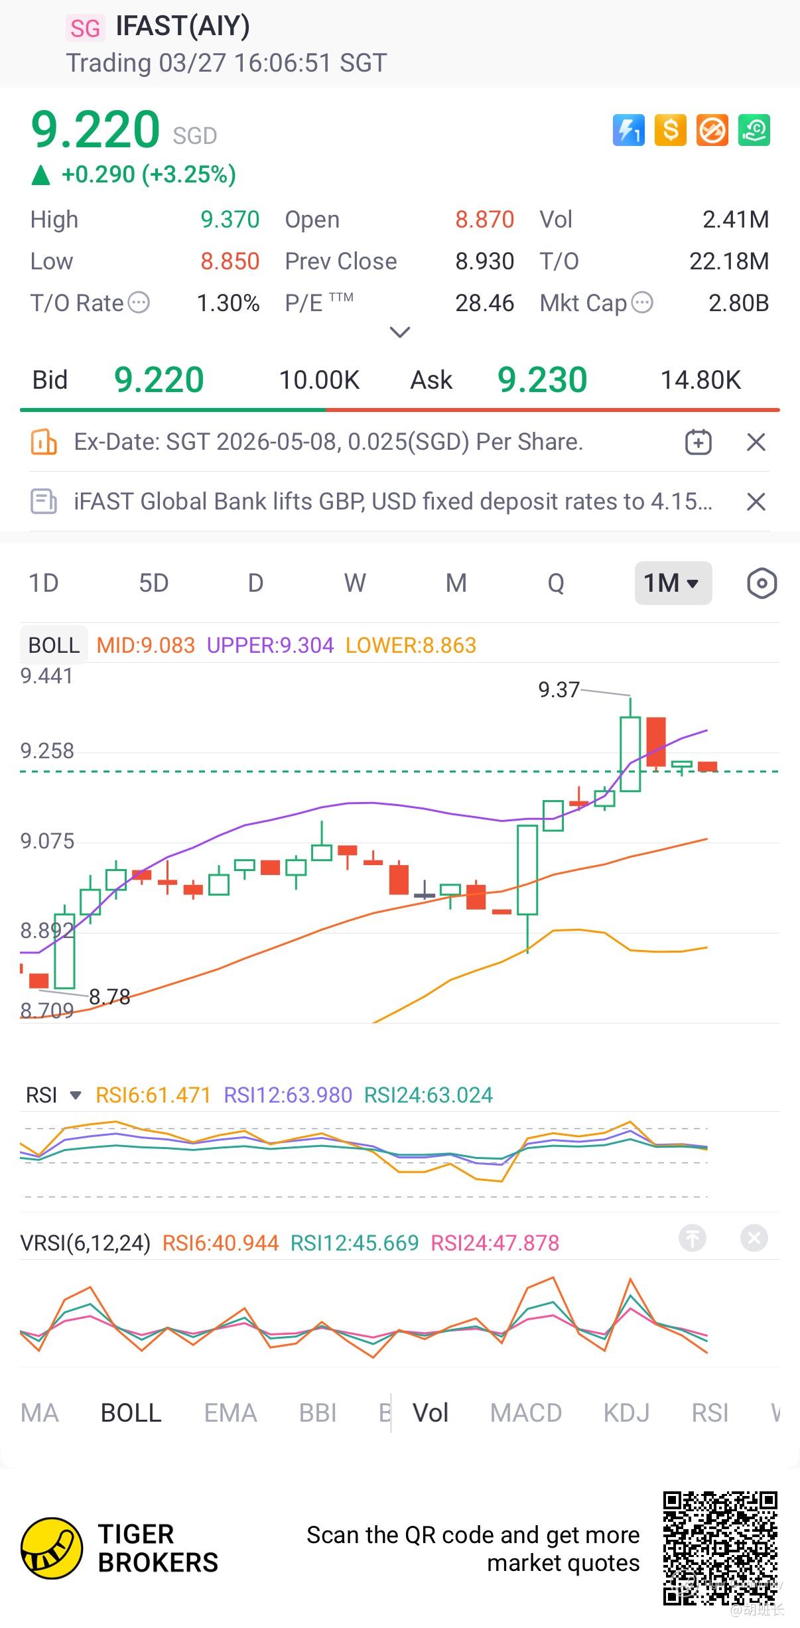This screenshot has height=1628, width=800.
Task: Switch to the 5D chart tab
Action: pyautogui.click(x=153, y=584)
